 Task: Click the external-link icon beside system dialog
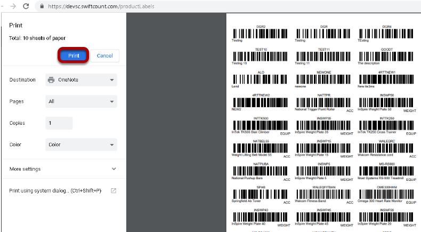click(x=114, y=190)
